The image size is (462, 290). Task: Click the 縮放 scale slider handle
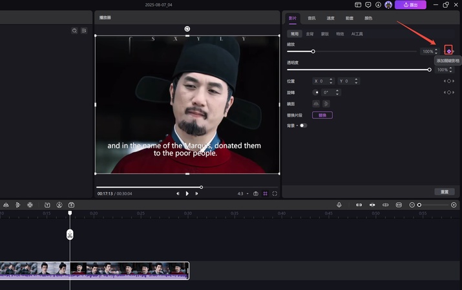tap(313, 52)
